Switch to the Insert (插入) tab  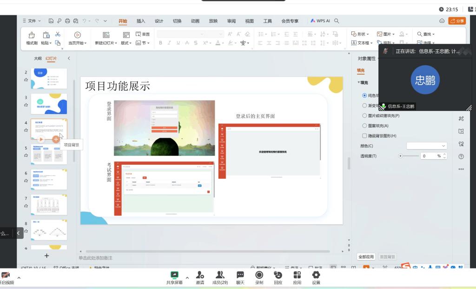[x=141, y=21]
